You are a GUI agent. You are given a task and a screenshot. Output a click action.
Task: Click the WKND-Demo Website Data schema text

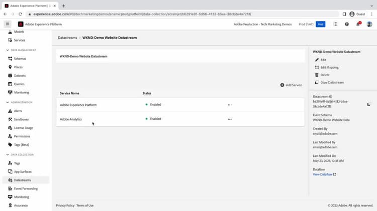point(331,120)
